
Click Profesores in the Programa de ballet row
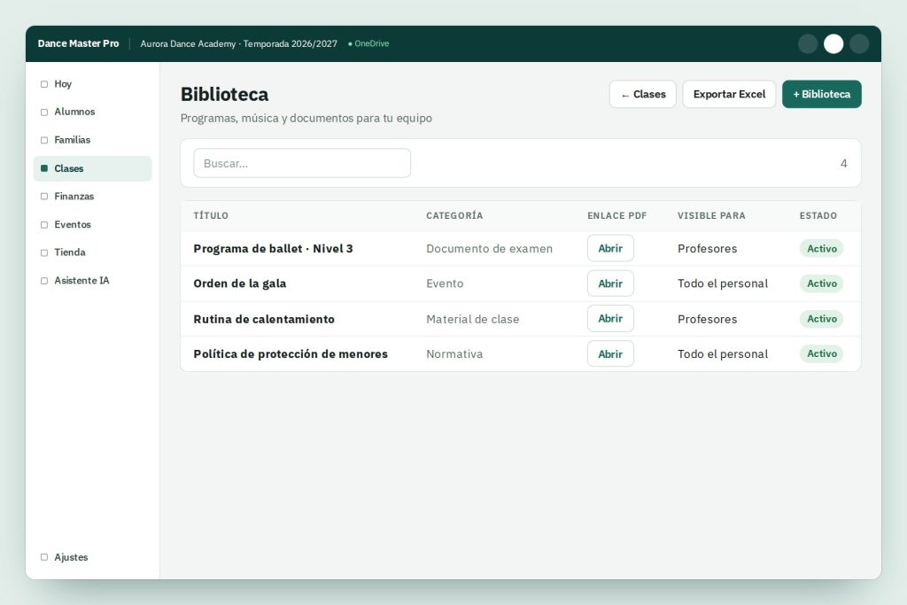[707, 249]
